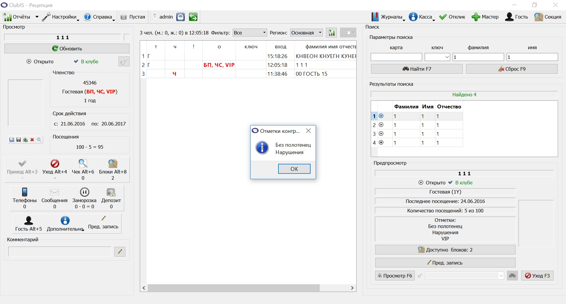Open the Телефоны phone icon
This screenshot has height=304, width=566.
pos(25,192)
